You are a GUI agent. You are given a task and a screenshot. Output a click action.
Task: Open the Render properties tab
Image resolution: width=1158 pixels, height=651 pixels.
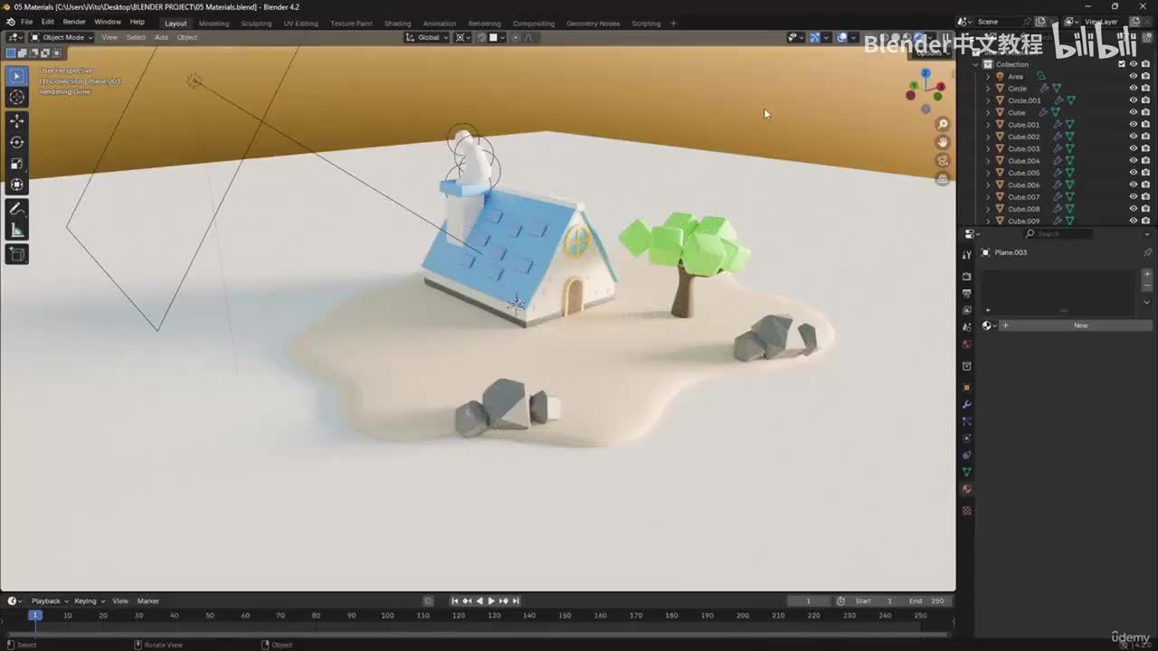pyautogui.click(x=966, y=277)
